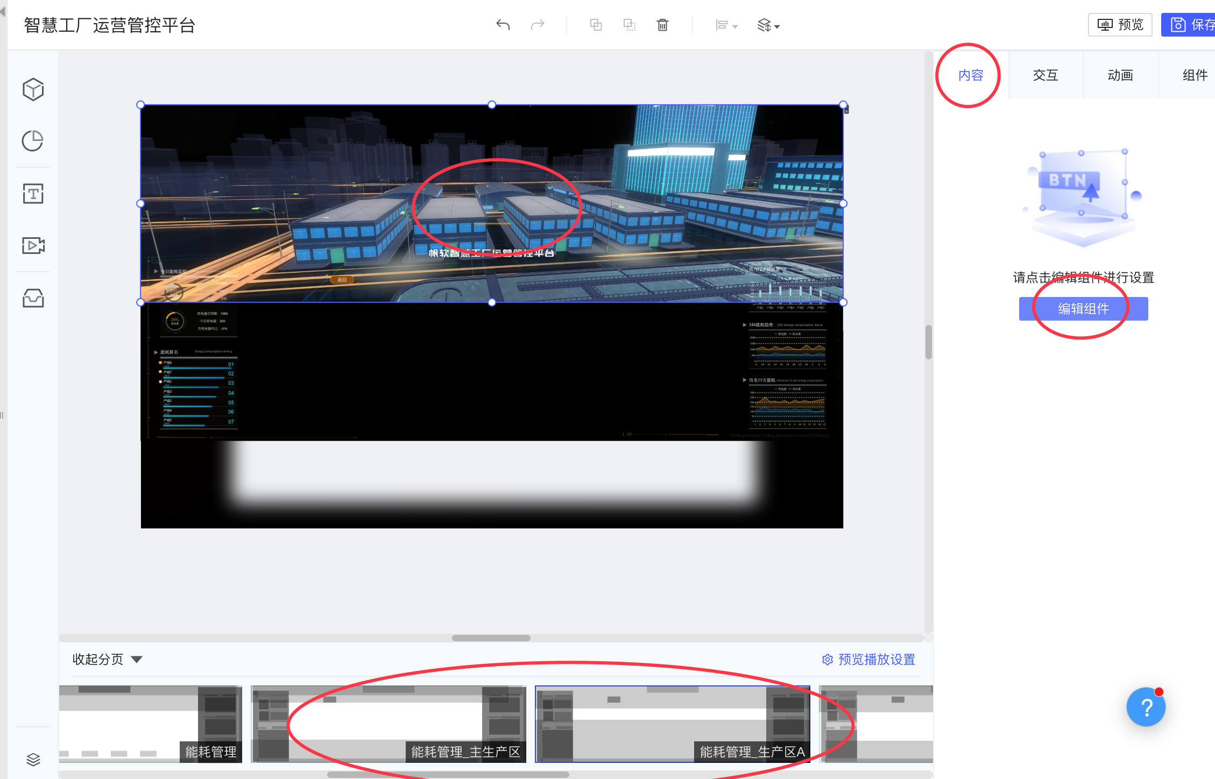Open the layers panel at sidebar bottom
This screenshot has height=779, width=1215.
click(33, 759)
